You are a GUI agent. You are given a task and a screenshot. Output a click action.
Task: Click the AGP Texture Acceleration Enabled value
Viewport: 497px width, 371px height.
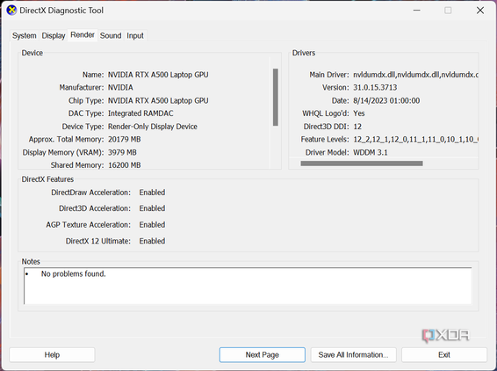tap(152, 225)
